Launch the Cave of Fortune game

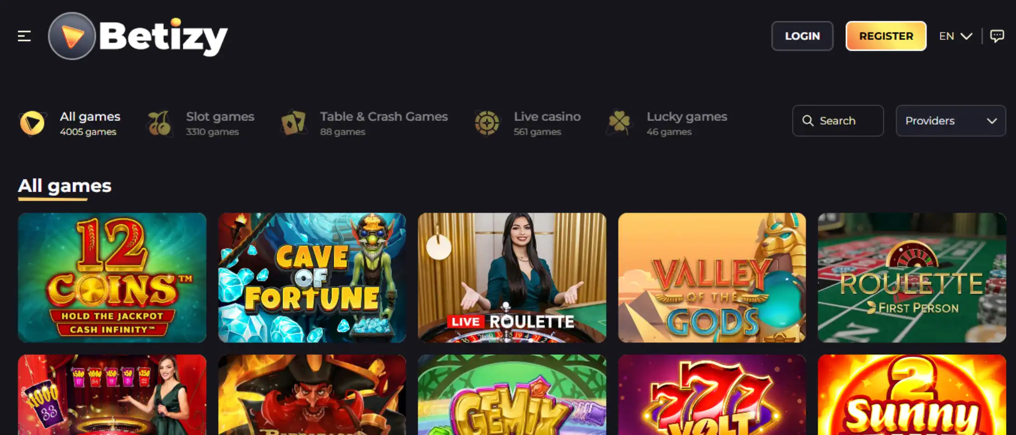[x=312, y=278]
